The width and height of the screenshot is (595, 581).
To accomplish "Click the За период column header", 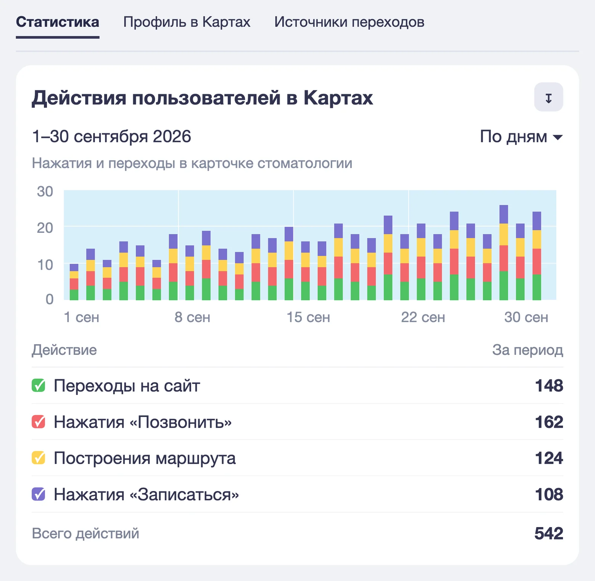I will [528, 350].
